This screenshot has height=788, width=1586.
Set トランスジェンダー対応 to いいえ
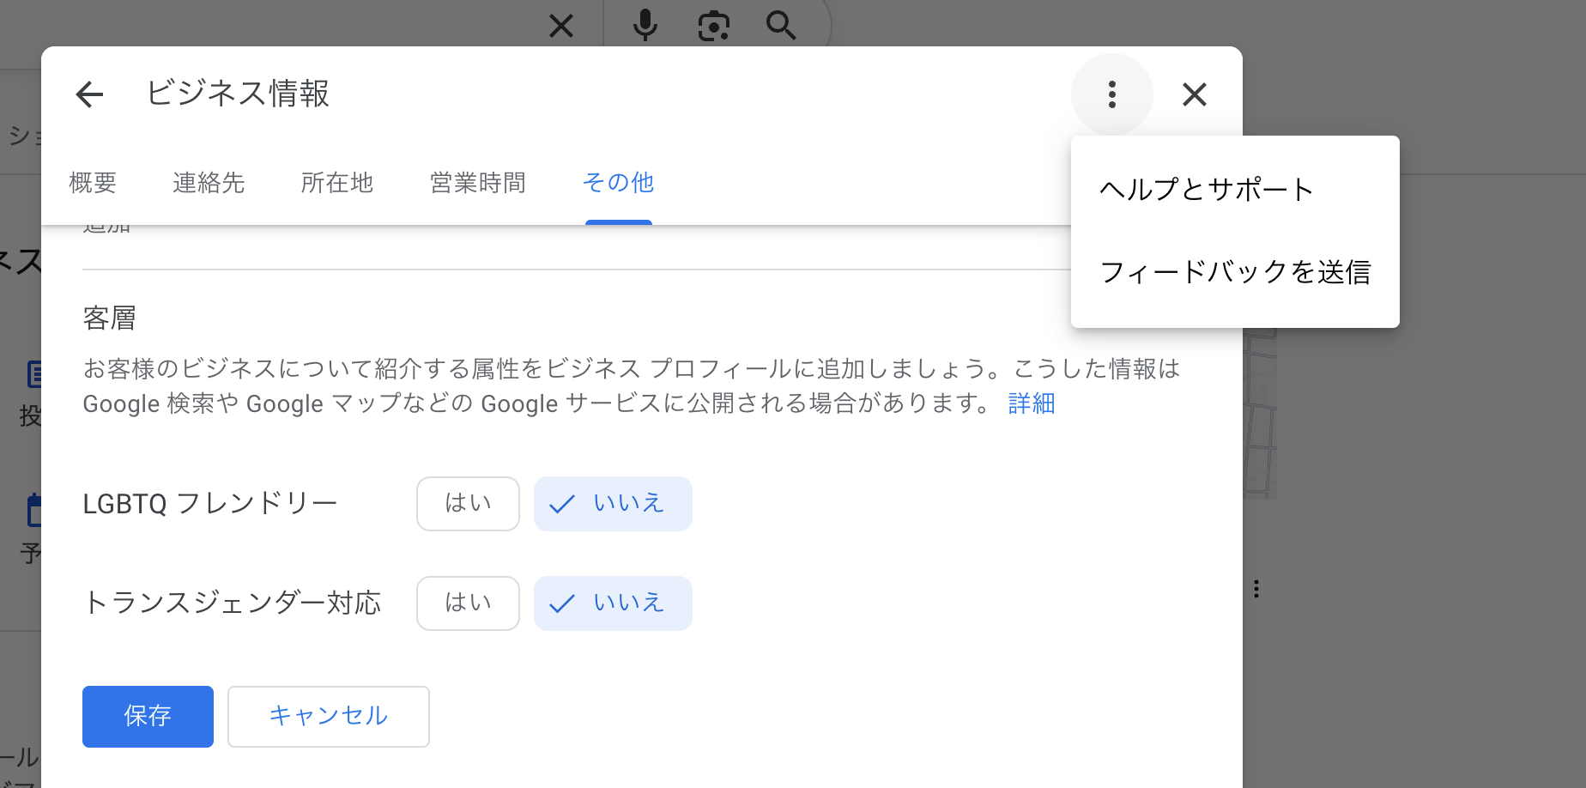click(x=613, y=603)
